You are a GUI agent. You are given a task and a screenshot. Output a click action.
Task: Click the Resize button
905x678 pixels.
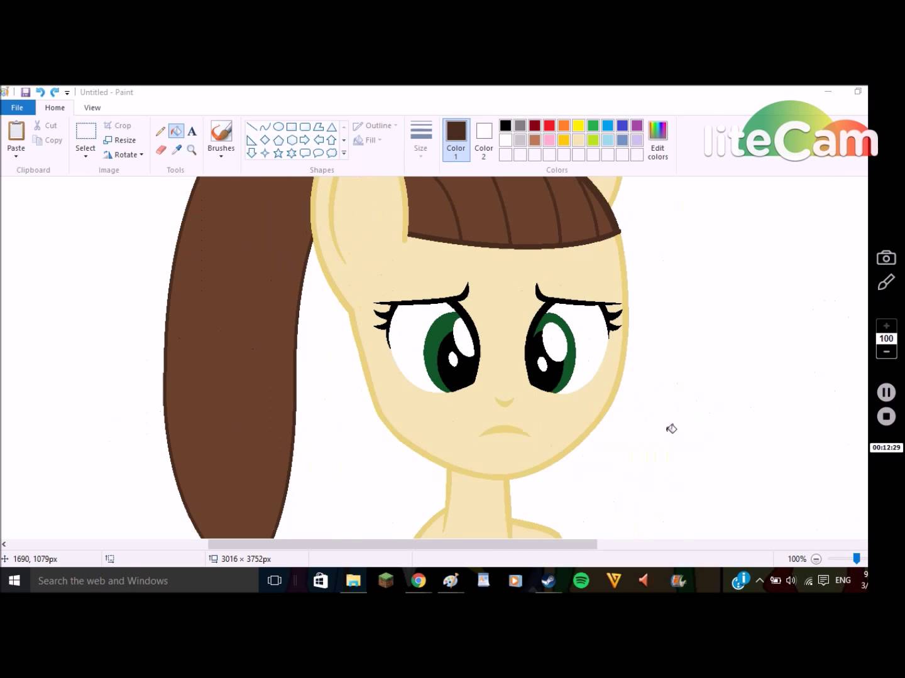(120, 140)
